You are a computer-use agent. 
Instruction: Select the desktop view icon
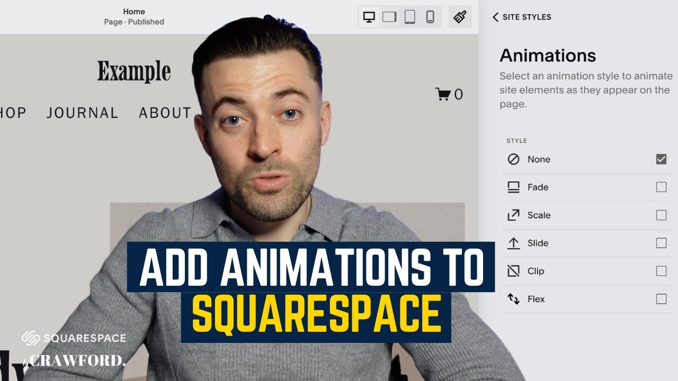(x=369, y=17)
